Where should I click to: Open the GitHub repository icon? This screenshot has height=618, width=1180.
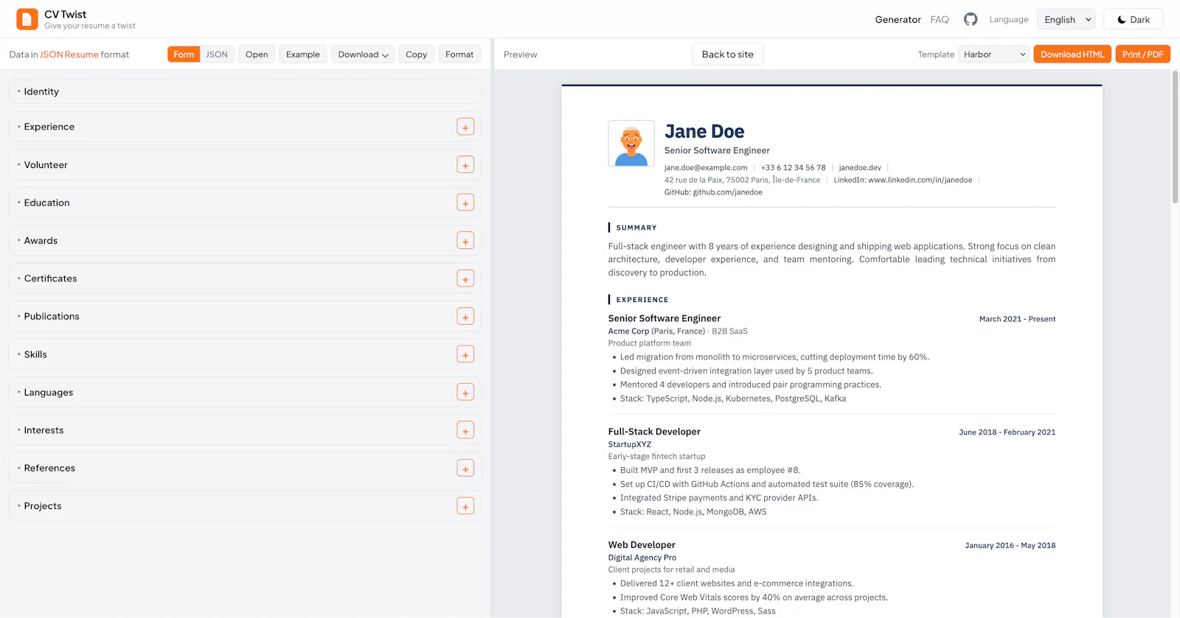click(x=971, y=19)
